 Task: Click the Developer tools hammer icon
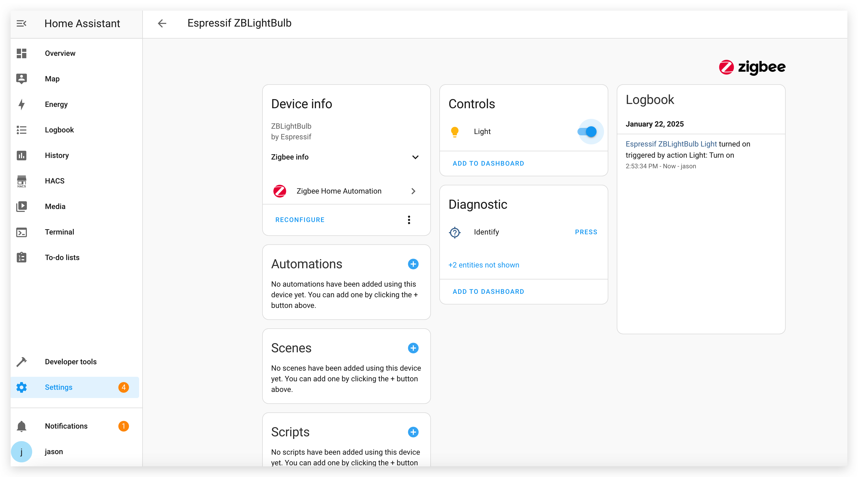(22, 362)
